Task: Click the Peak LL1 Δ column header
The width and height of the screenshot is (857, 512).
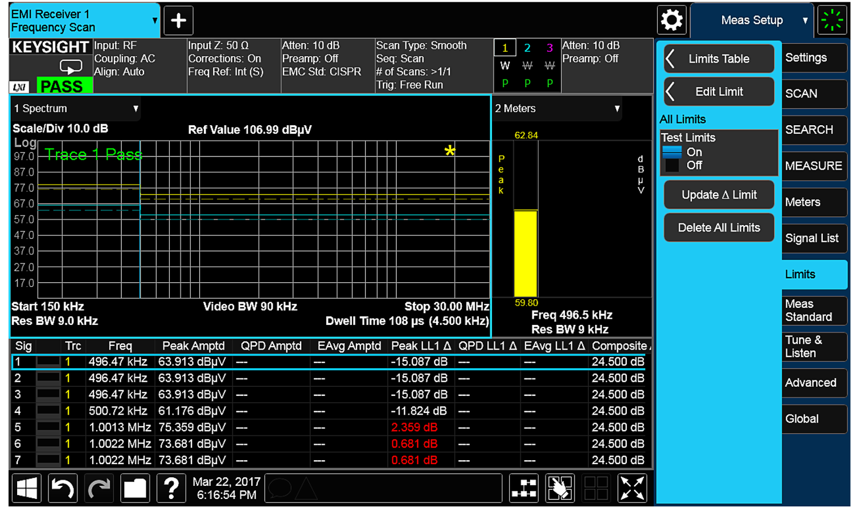Action: point(421,346)
